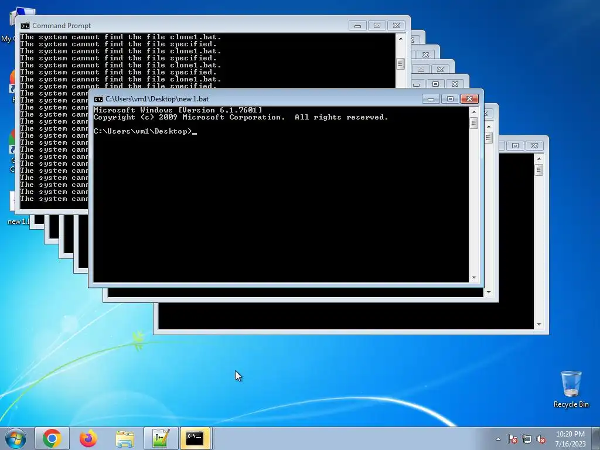
Task: Open the muted volume tray icon
Action: click(541, 439)
